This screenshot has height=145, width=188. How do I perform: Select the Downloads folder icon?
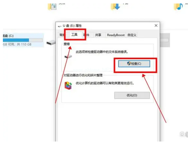click(115, 7)
